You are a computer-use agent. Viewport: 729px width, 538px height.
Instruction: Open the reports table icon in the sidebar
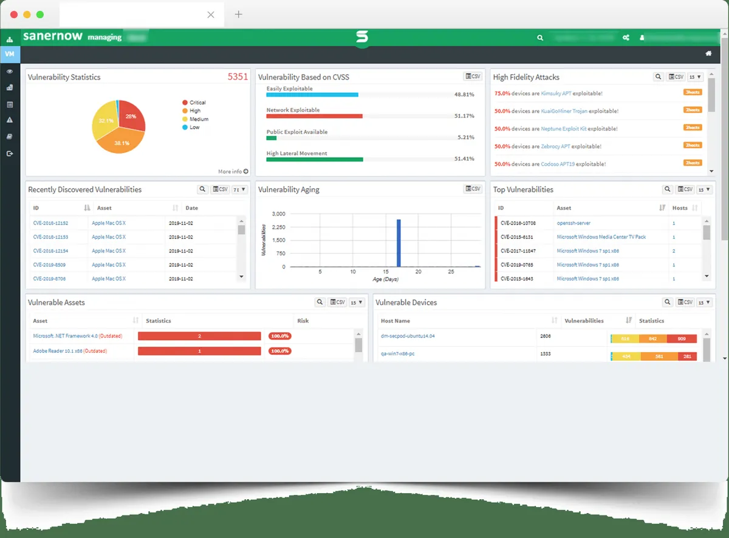click(10, 104)
